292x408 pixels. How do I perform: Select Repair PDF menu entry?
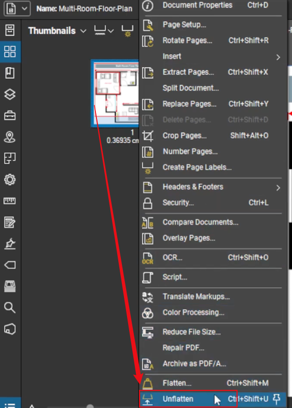click(213, 348)
